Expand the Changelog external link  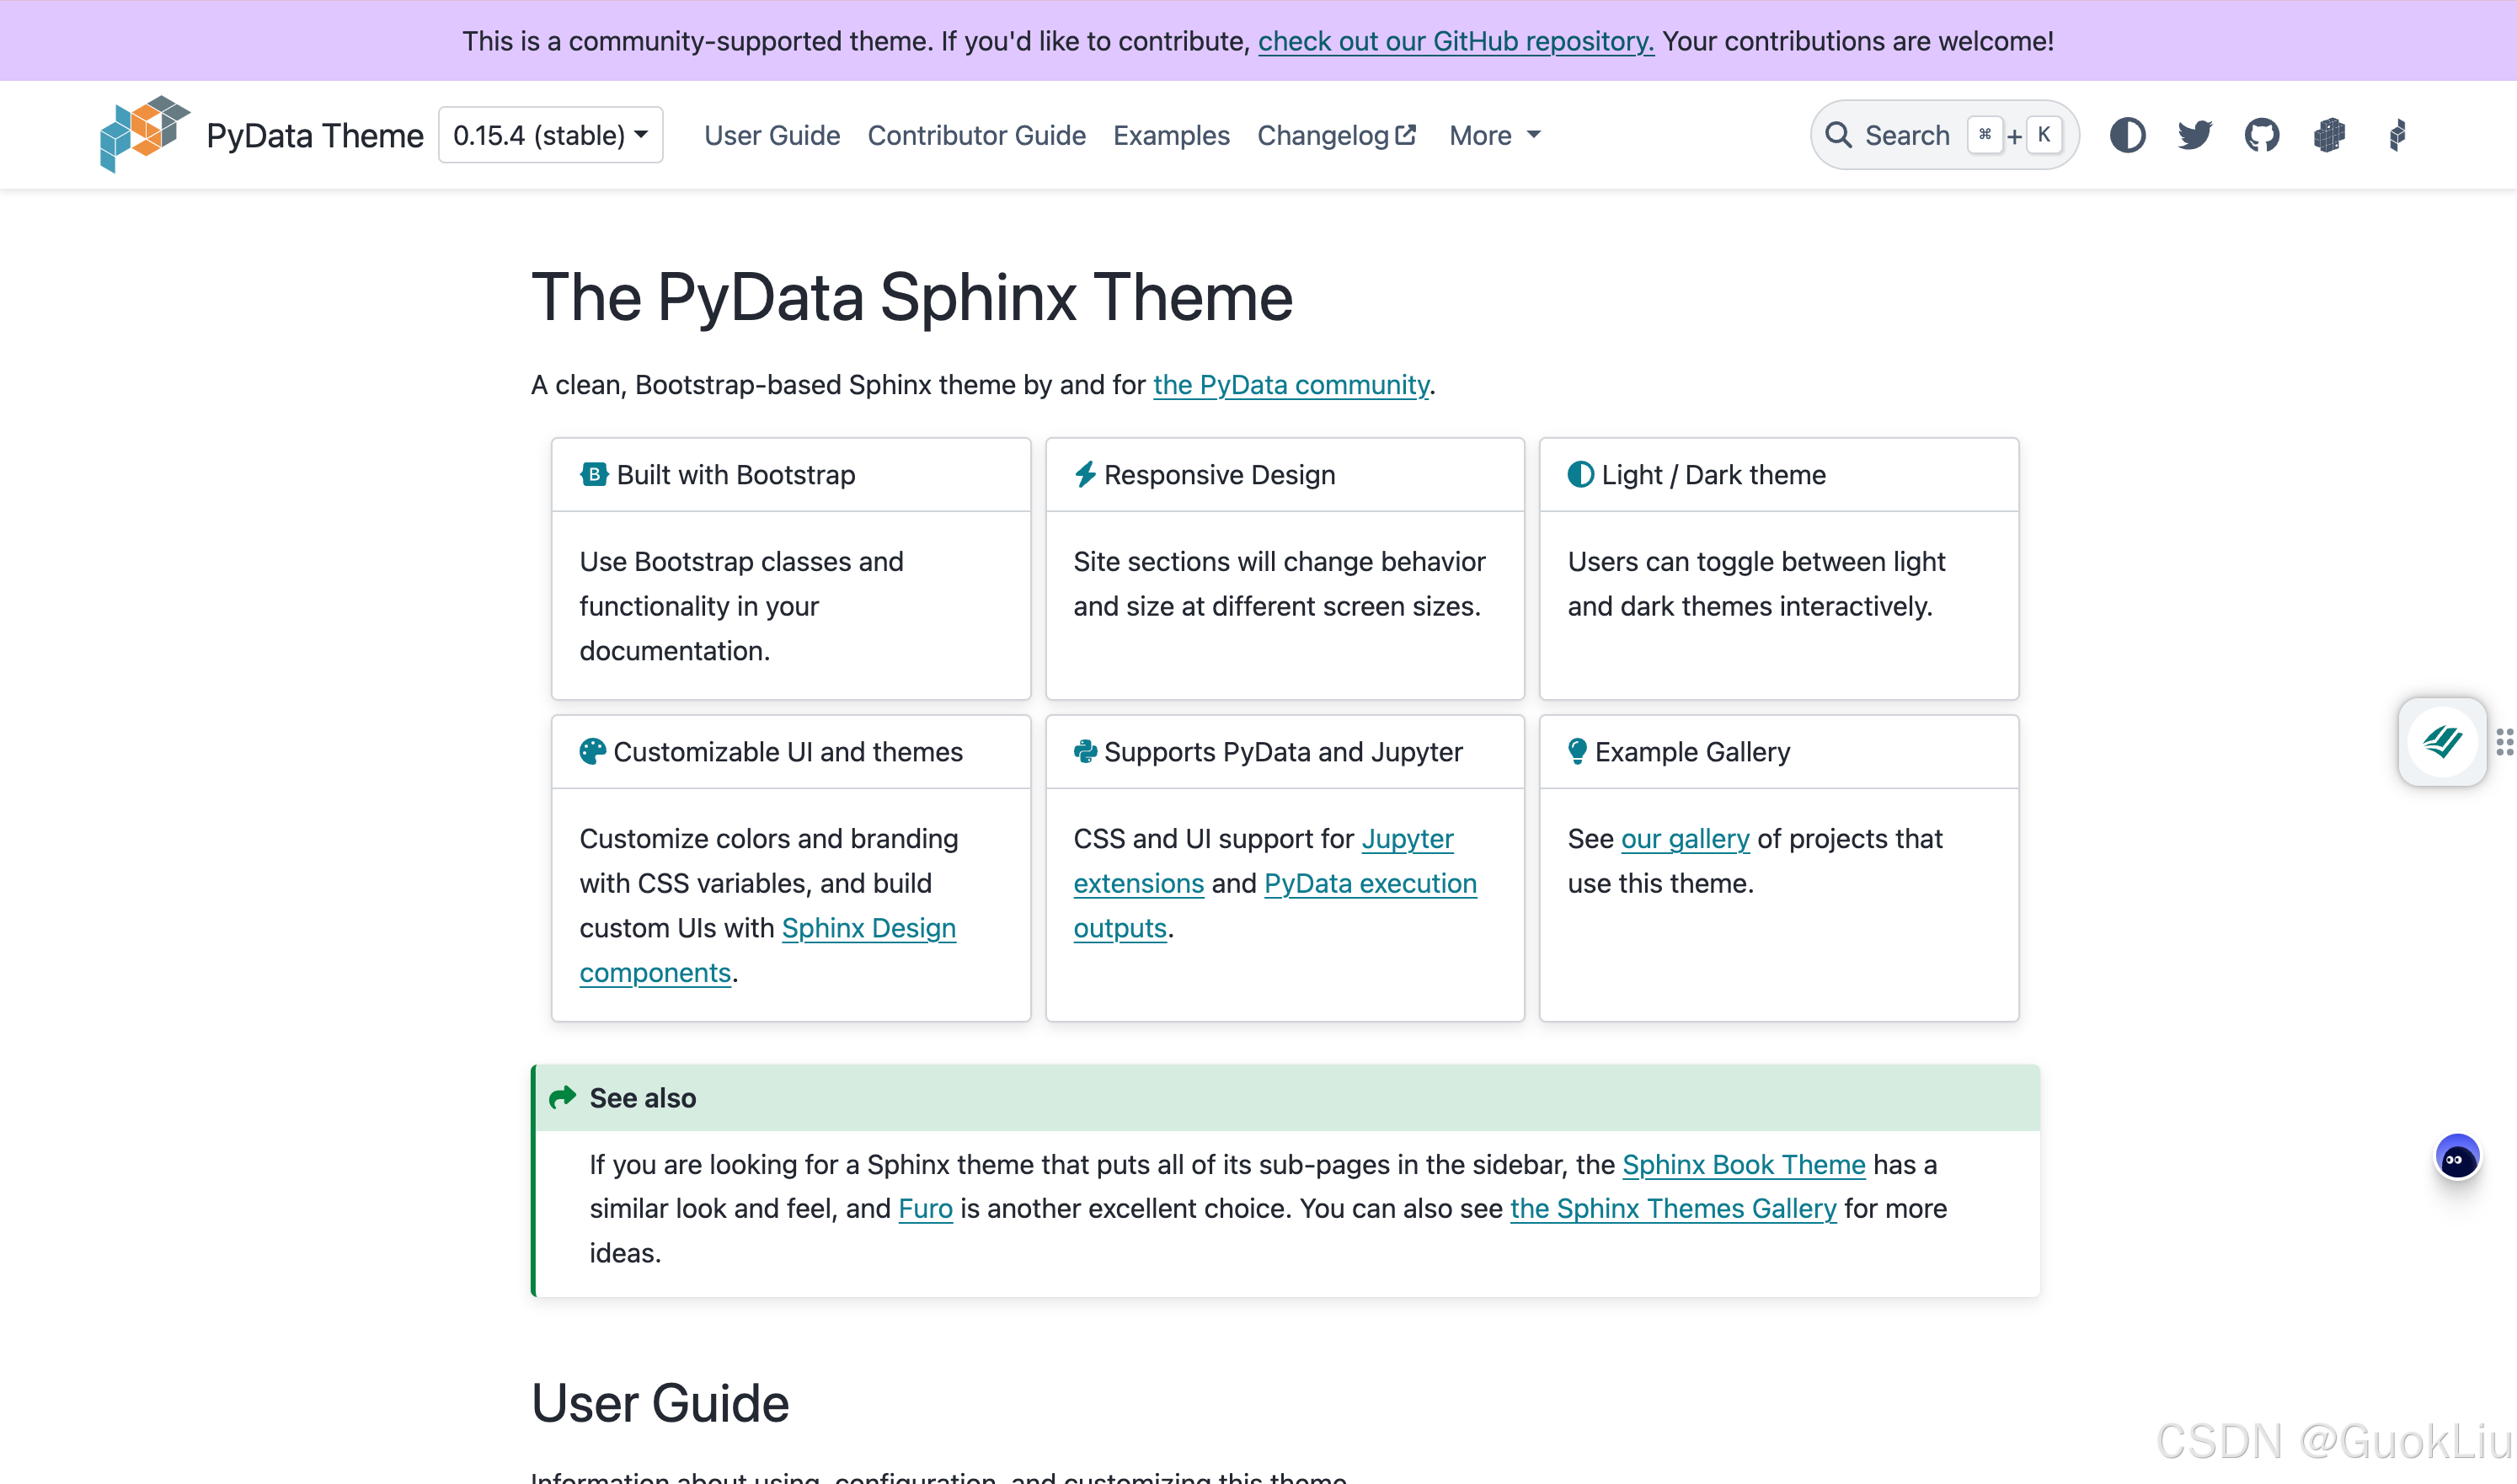point(1335,134)
